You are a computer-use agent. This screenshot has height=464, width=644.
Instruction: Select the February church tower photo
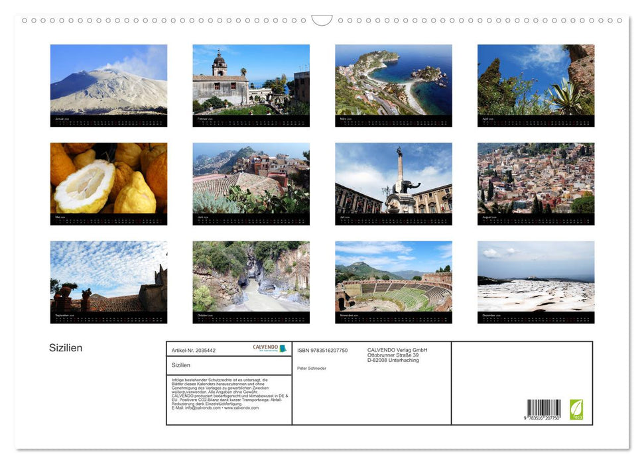pos(251,80)
